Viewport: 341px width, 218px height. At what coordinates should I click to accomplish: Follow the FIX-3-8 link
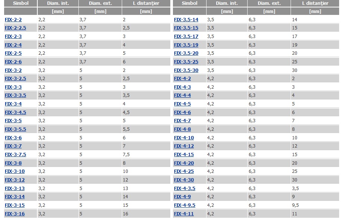point(13,163)
